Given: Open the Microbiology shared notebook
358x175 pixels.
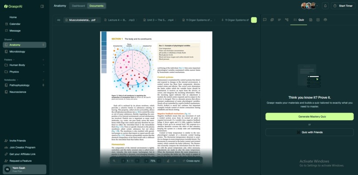Looking at the screenshot, I should (24, 52).
